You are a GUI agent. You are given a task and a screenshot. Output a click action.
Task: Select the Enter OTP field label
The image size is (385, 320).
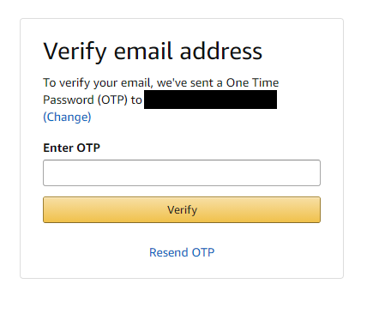(71, 148)
